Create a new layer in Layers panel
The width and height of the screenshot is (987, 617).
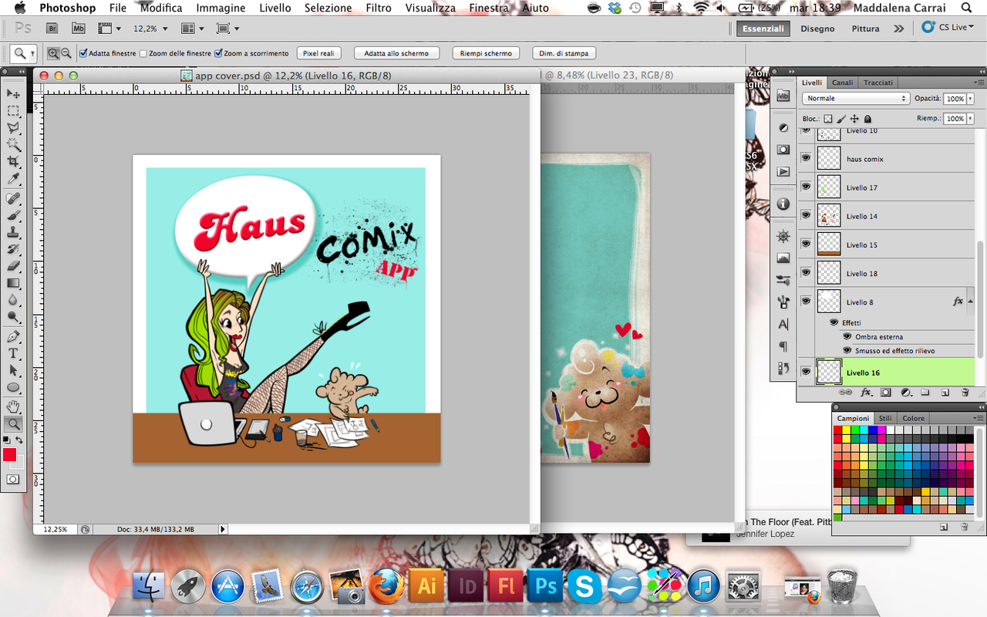[x=945, y=393]
